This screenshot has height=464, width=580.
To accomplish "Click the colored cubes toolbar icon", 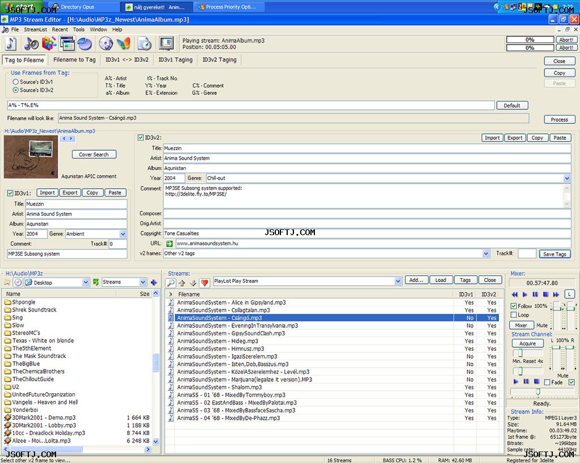I will (49, 44).
